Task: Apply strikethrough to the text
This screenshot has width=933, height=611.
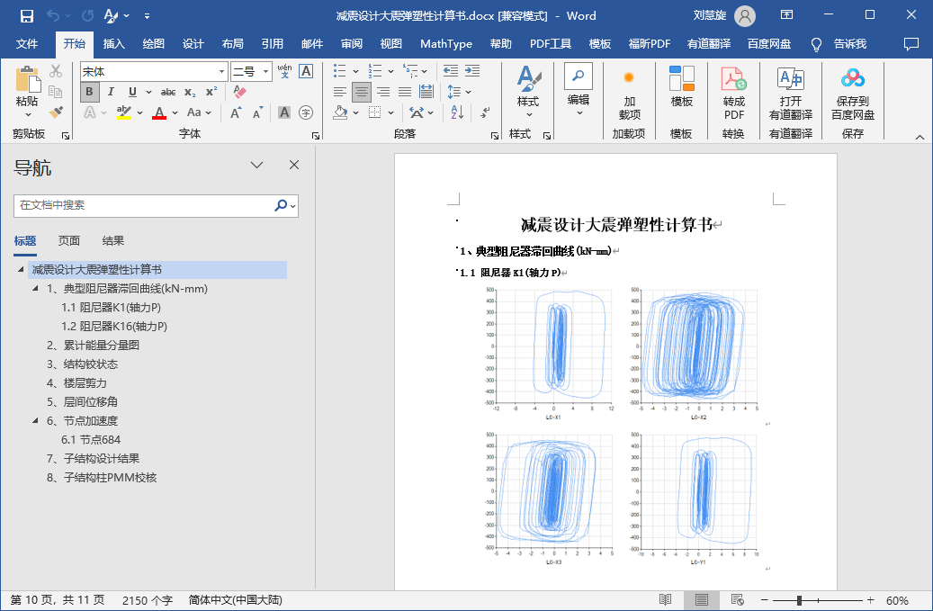Action: coord(167,92)
